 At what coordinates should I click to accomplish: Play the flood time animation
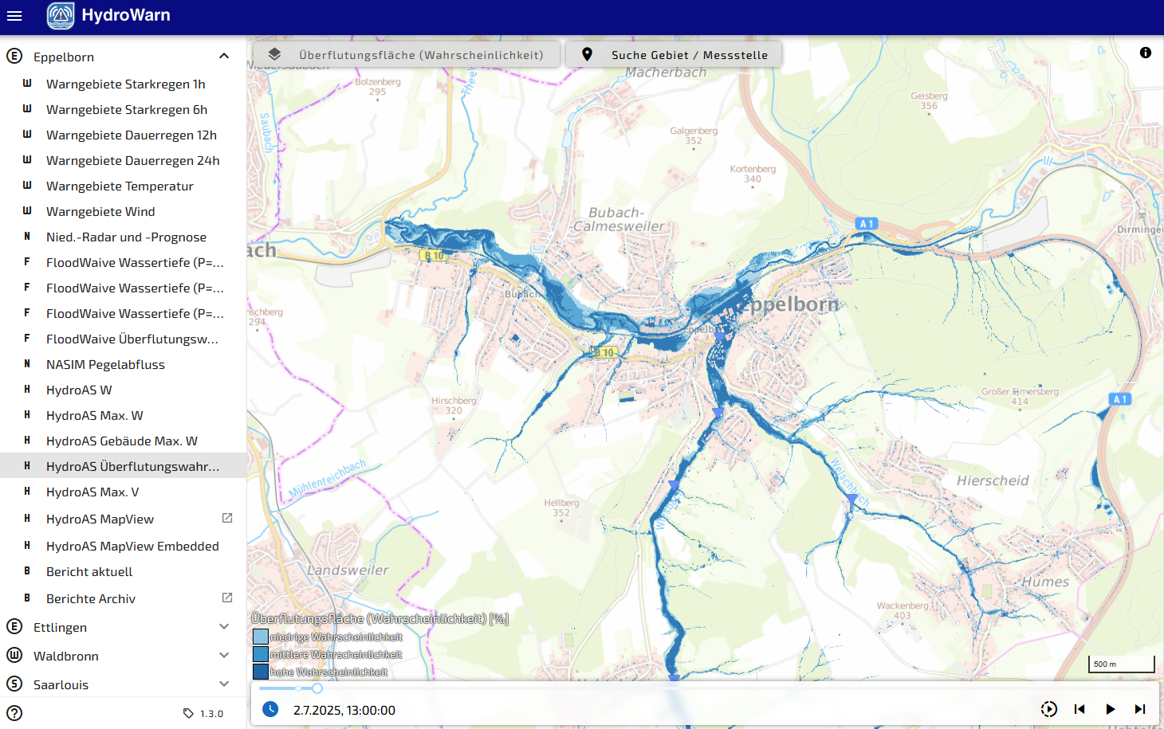pos(1110,709)
